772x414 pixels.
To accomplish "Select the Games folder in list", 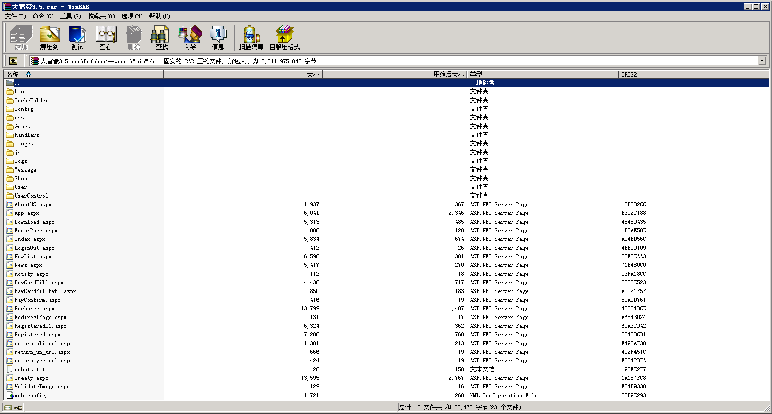I will pyautogui.click(x=22, y=126).
